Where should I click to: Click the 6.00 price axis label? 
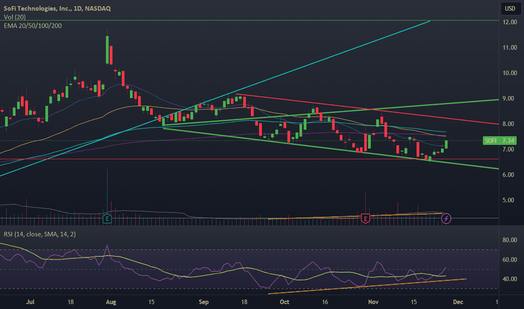[509, 175]
